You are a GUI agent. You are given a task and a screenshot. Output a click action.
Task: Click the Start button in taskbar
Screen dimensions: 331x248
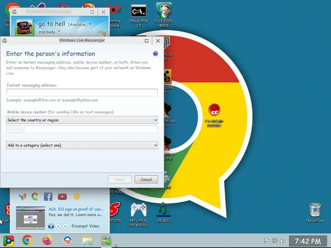coord(9,241)
